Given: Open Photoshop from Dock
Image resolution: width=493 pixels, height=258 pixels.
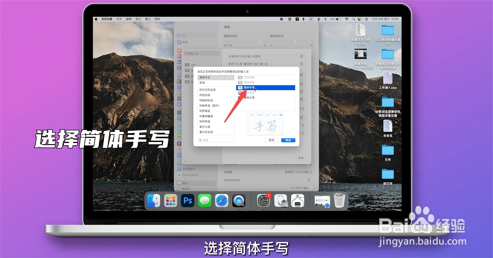Looking at the screenshot, I should pyautogui.click(x=188, y=201).
